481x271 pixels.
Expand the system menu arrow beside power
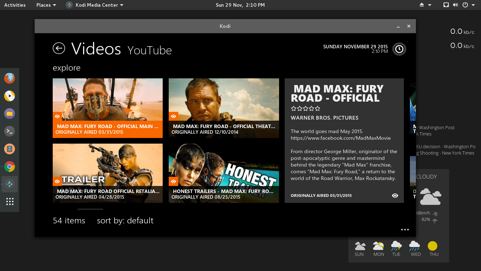[473, 5]
